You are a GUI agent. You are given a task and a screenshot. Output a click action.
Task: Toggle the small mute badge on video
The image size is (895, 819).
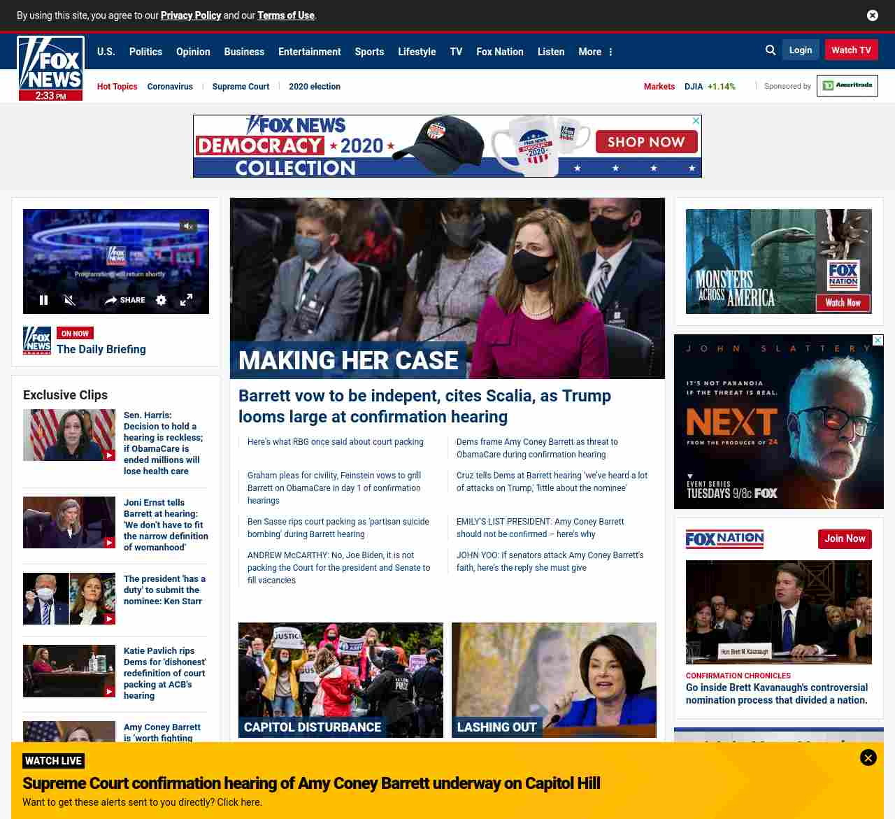tap(187, 226)
